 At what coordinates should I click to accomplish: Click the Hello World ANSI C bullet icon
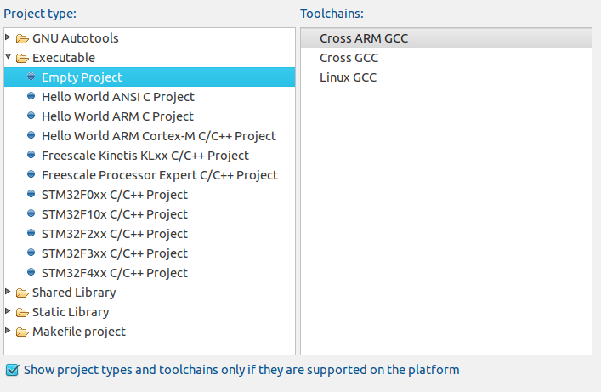31,96
